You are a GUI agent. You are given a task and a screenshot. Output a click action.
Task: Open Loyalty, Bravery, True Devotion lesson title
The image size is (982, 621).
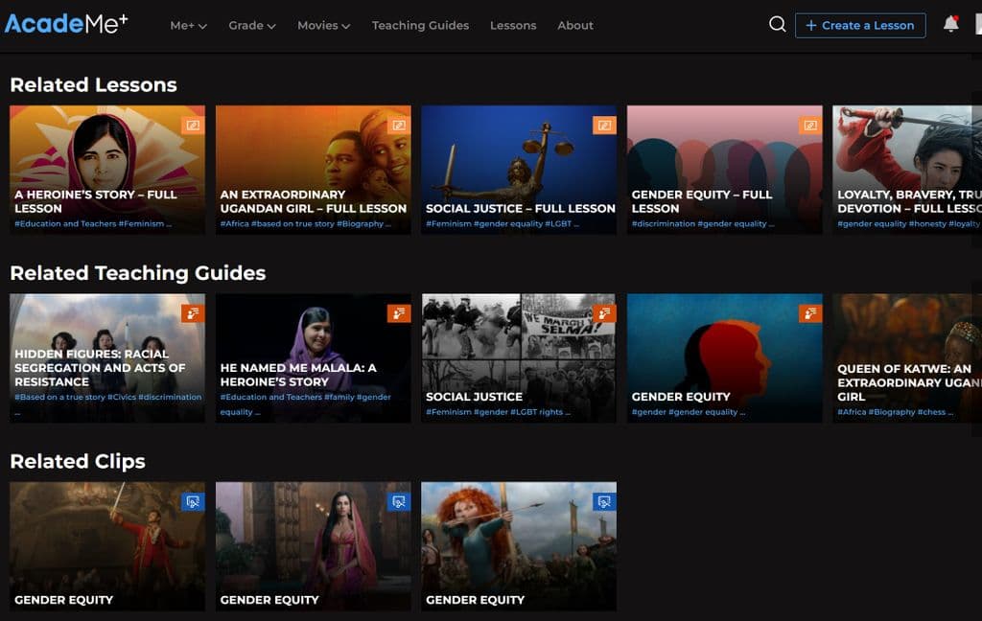pos(909,201)
